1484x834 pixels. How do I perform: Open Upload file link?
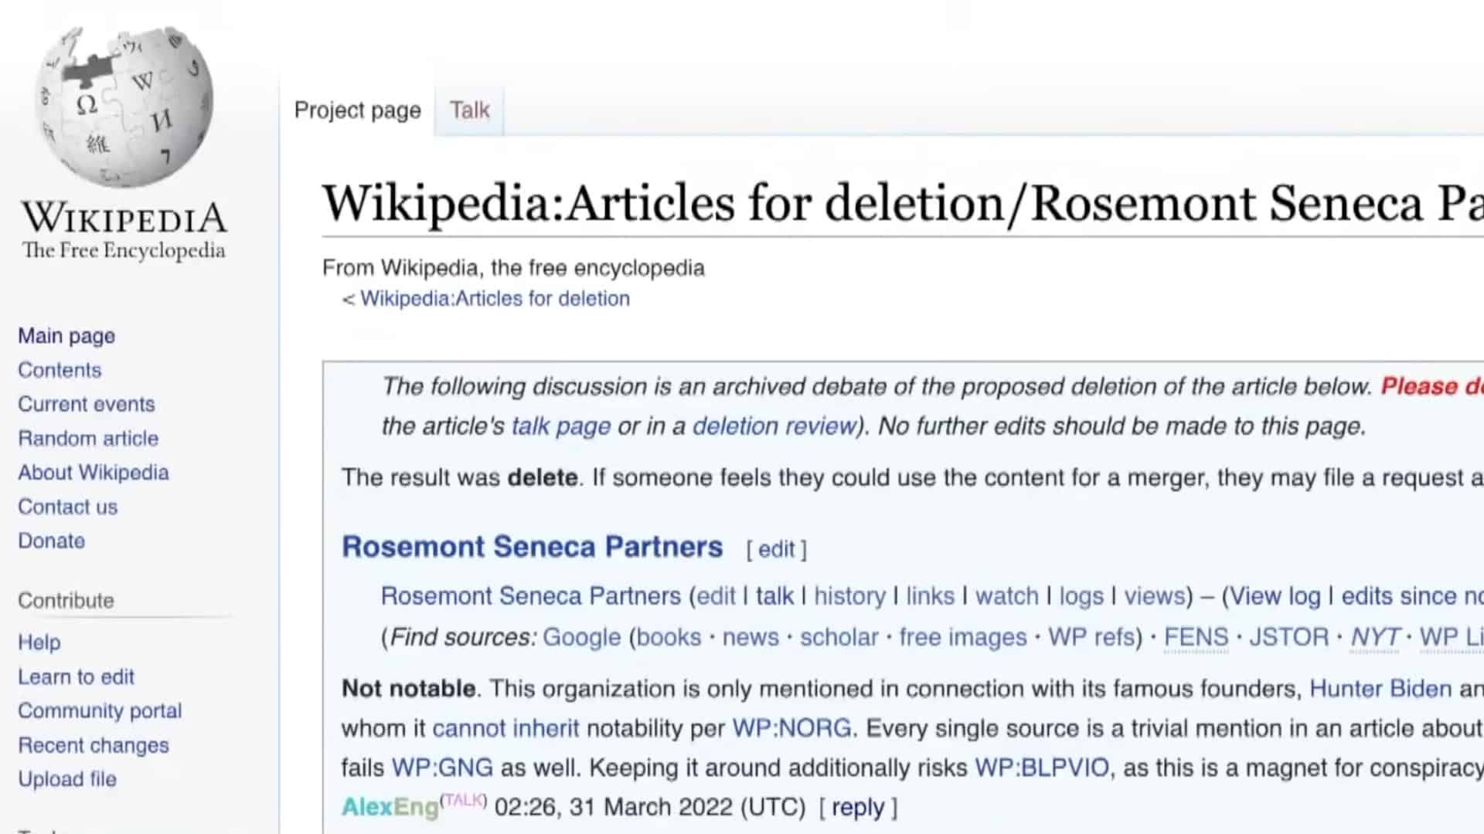point(67,779)
